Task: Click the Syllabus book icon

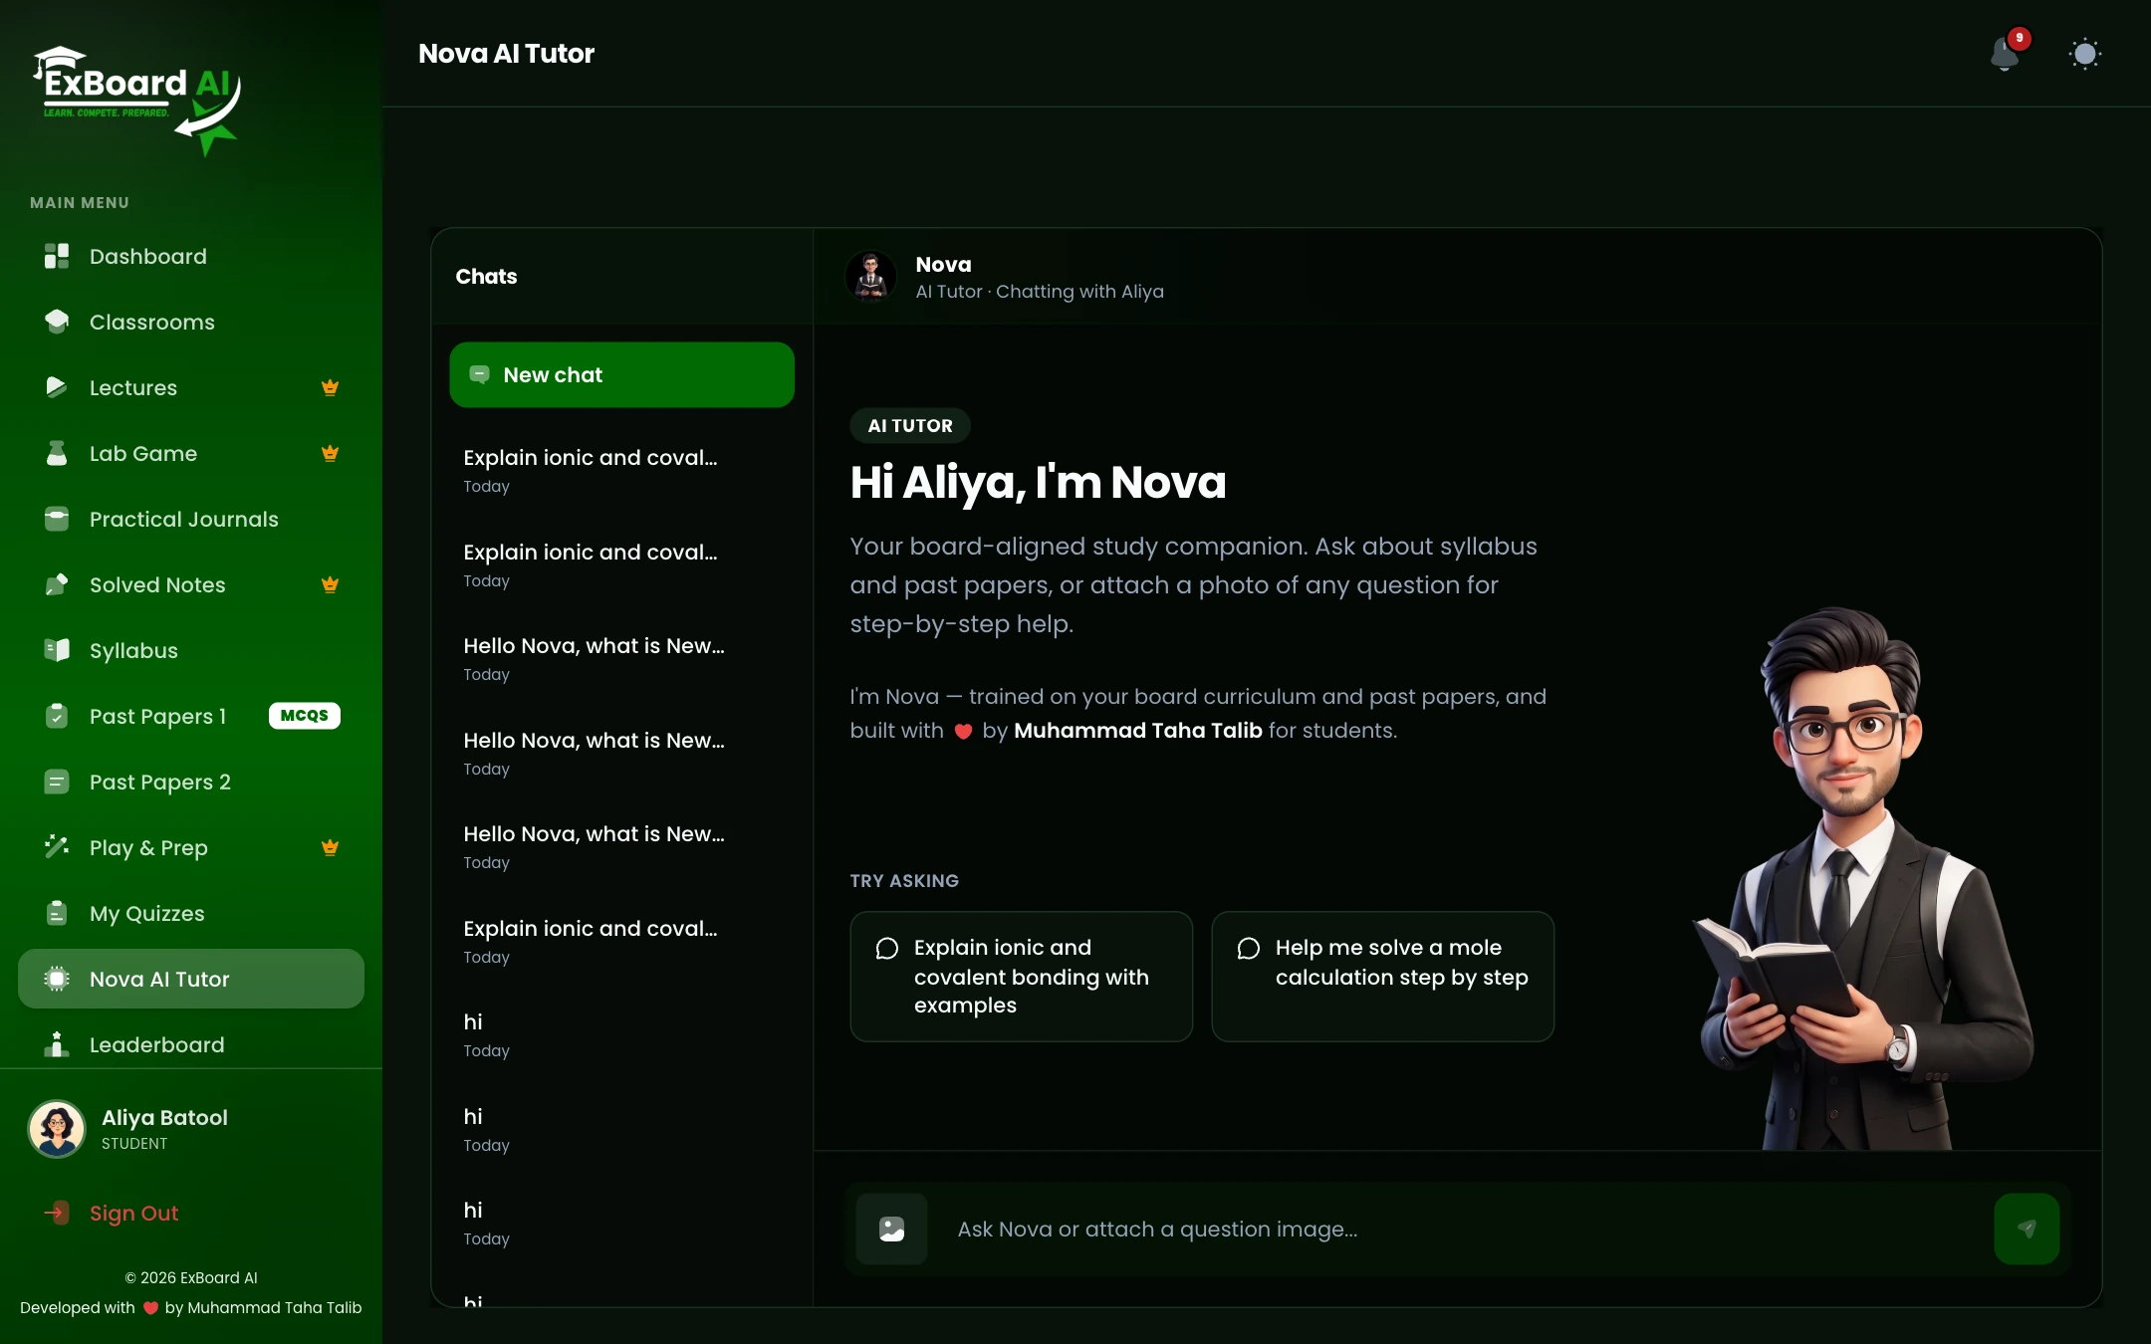Action: pyautogui.click(x=57, y=650)
